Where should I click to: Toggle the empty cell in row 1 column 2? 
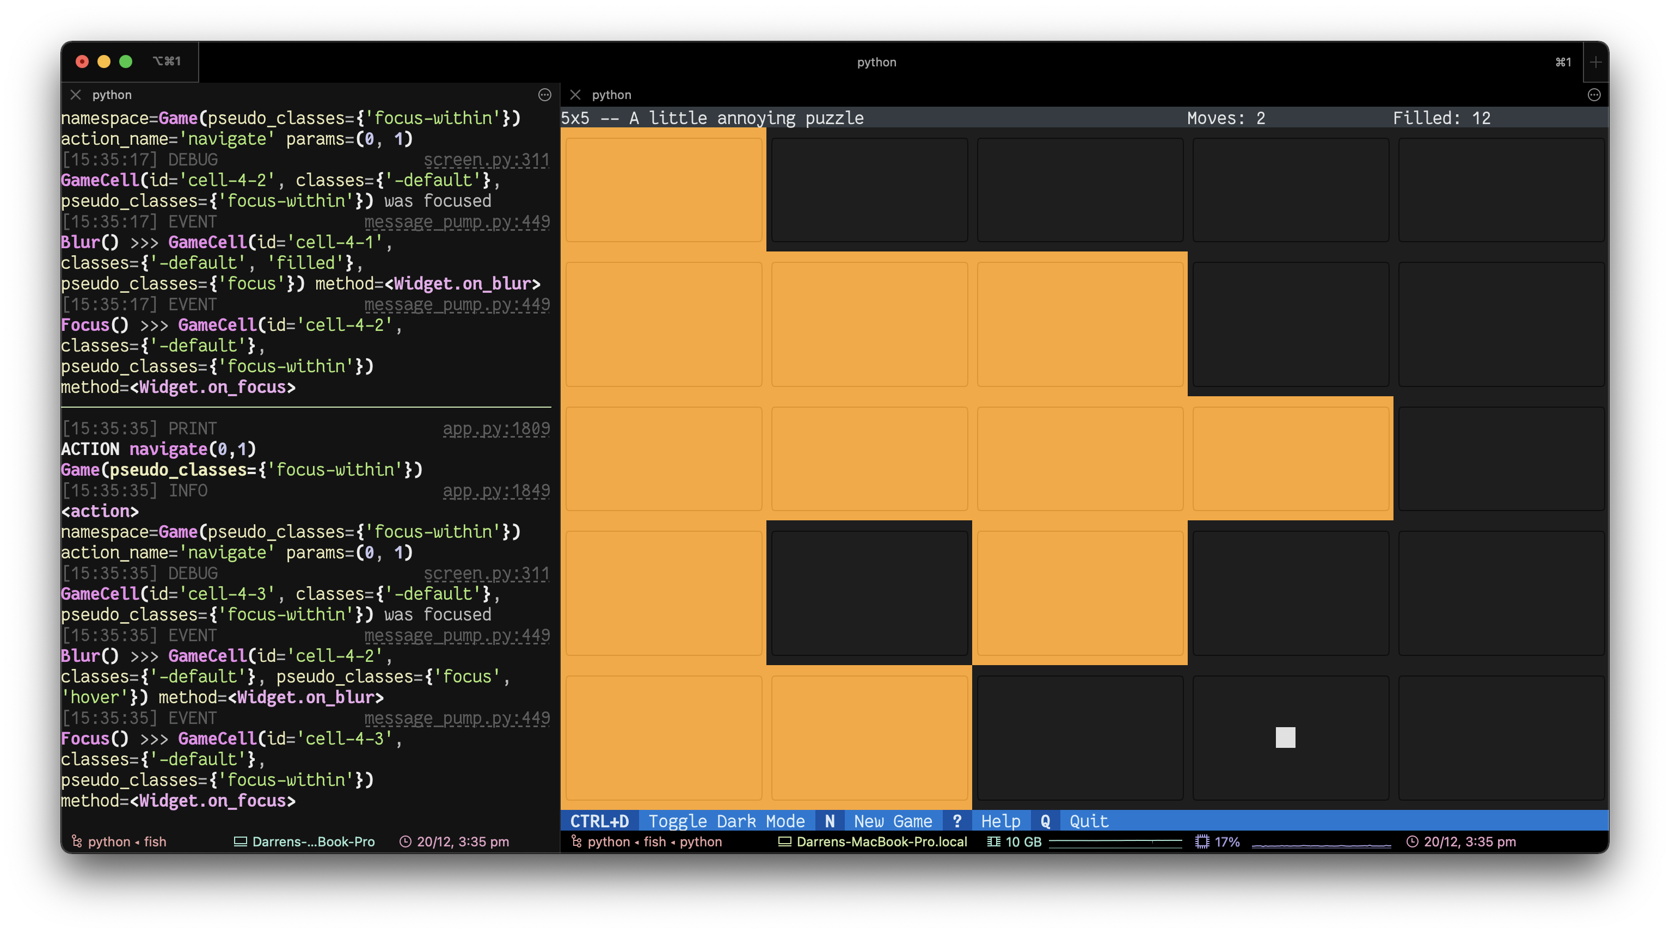tap(869, 189)
